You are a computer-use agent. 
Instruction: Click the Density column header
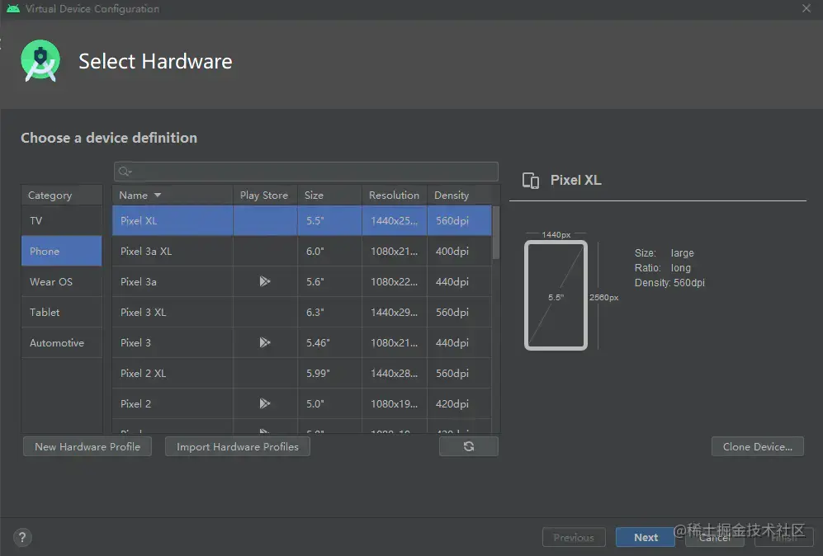pos(459,196)
